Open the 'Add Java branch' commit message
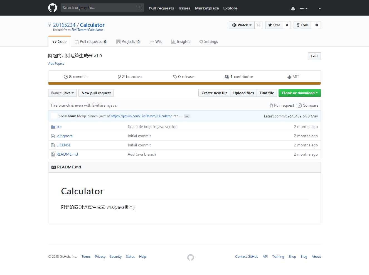Screen dimensions: 369x275 [142, 154]
